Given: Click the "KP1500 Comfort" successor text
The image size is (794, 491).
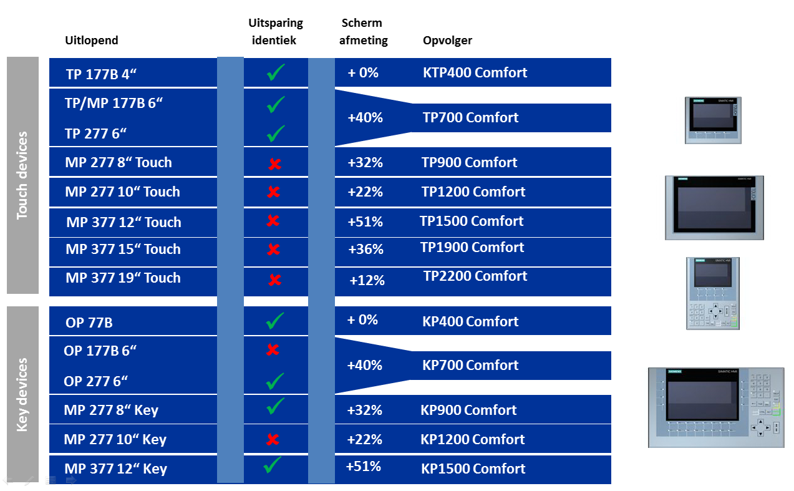Looking at the screenshot, I should pyautogui.click(x=473, y=469).
